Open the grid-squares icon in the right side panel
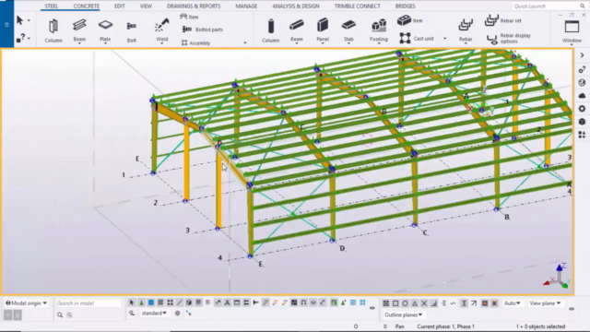The height and width of the screenshot is (332, 590). click(x=582, y=135)
